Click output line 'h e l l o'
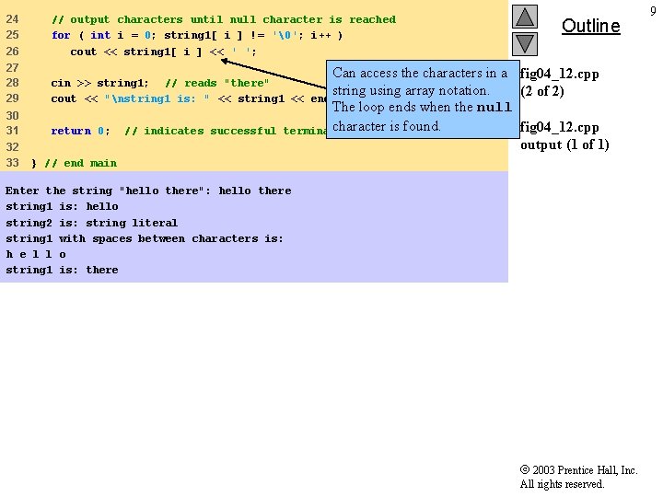 (36, 254)
